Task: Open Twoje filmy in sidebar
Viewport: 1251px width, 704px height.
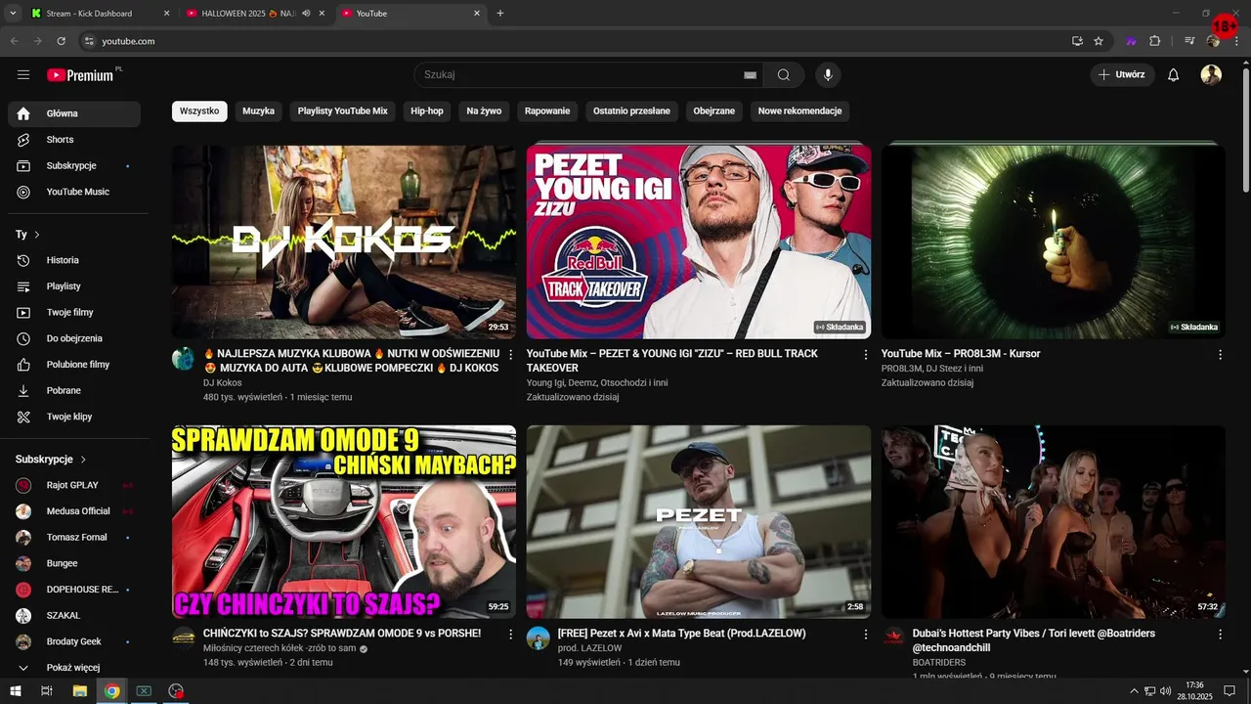Action: [x=74, y=312]
